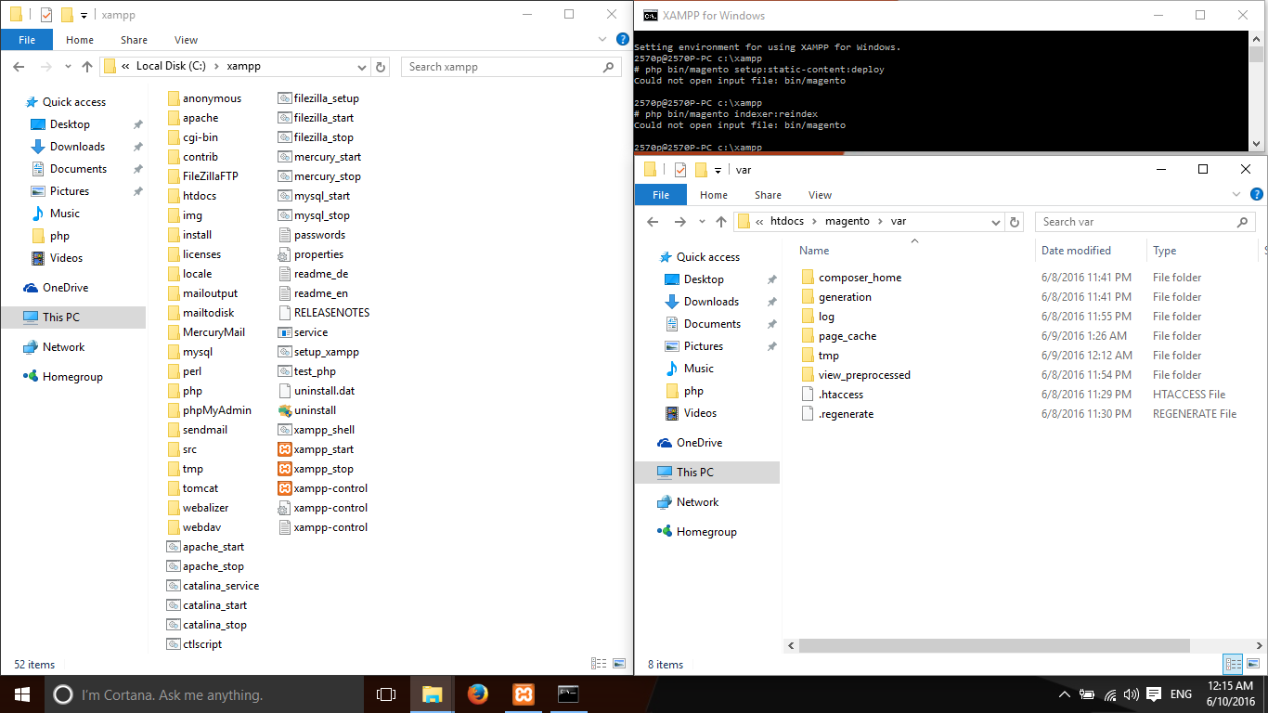1268x713 pixels.
Task: Switch var window to details view icon
Action: [1234, 664]
